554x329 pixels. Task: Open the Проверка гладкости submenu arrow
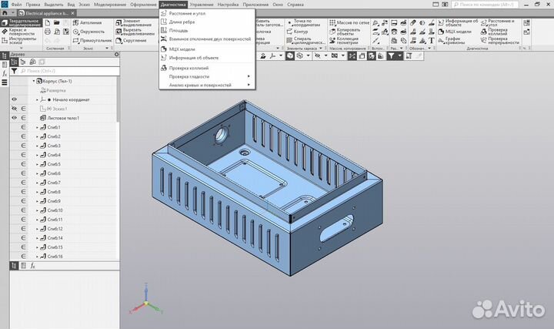click(249, 76)
